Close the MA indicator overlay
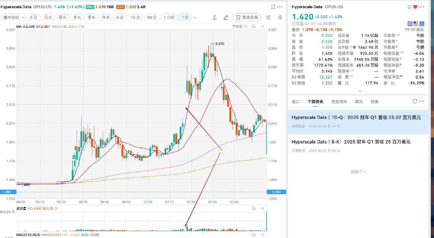The image size is (434, 238). coord(262,26)
